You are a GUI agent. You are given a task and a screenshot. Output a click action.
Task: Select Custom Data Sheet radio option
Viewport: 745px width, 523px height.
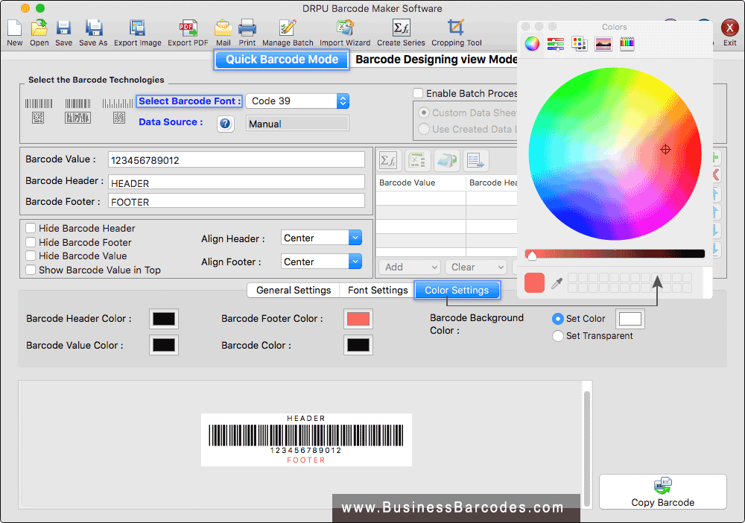tap(423, 113)
